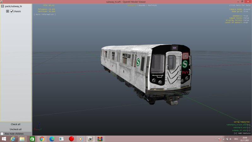This screenshot has width=252, height=142.
Task: Click the Vertices count readout
Action: click(x=46, y=11)
